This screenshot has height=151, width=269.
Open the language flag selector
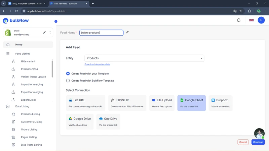tap(251, 20)
